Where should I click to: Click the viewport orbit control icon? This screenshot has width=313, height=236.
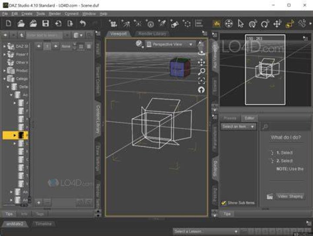201,53
